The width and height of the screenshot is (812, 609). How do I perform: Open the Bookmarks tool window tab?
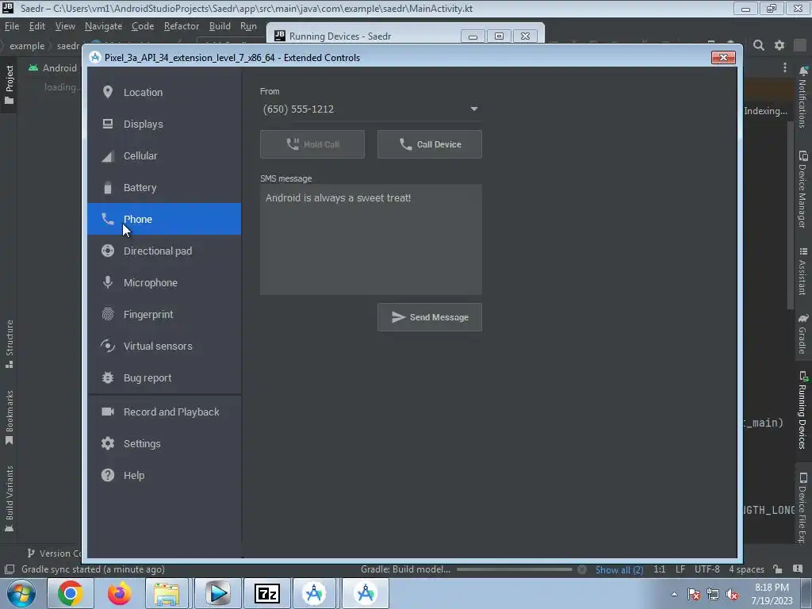(10, 417)
